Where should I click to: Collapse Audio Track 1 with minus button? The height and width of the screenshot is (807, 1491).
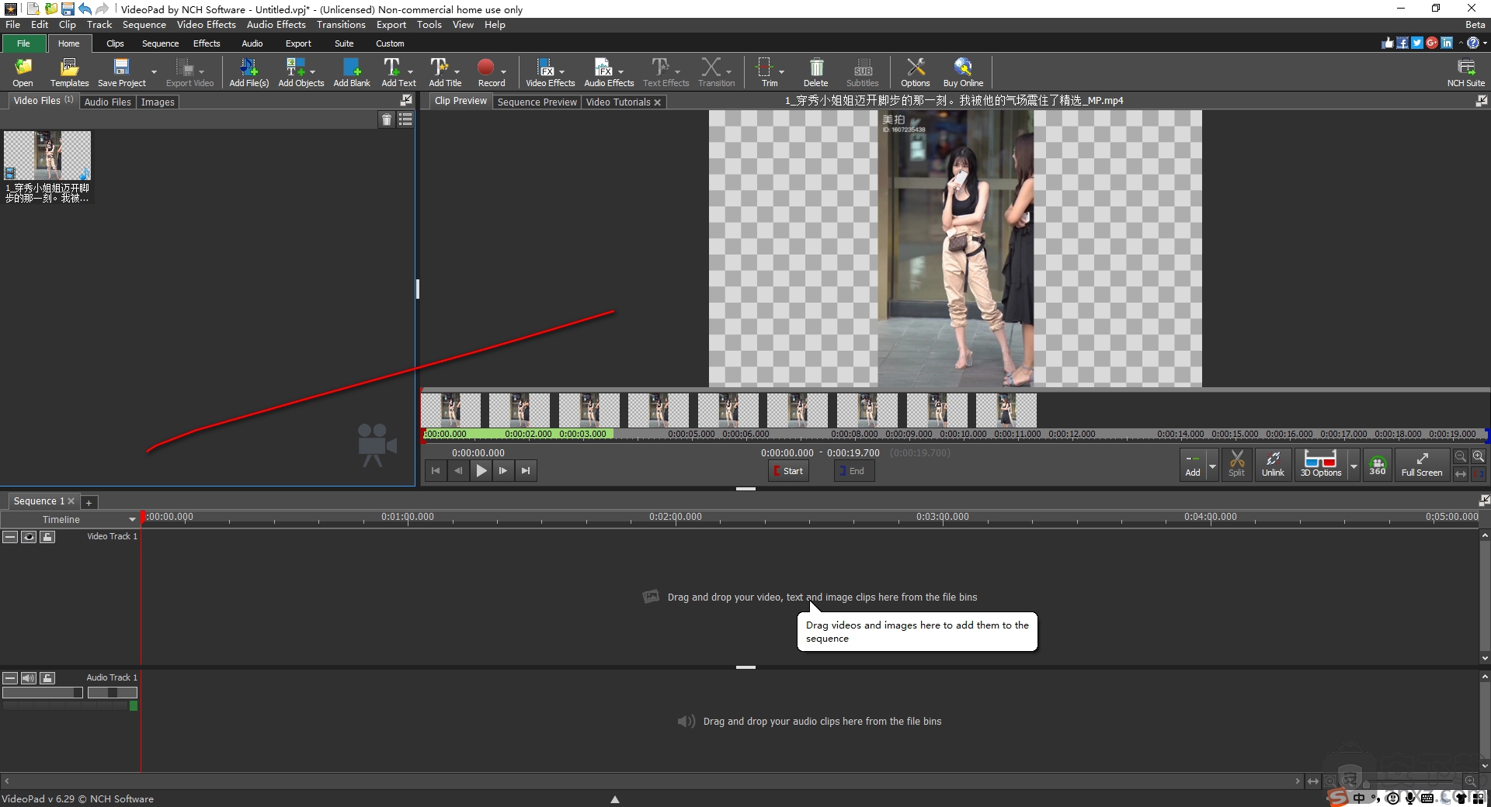pos(10,678)
